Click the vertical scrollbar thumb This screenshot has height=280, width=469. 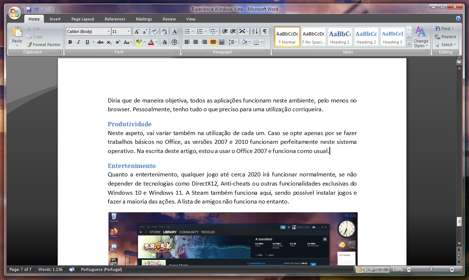tap(459, 221)
